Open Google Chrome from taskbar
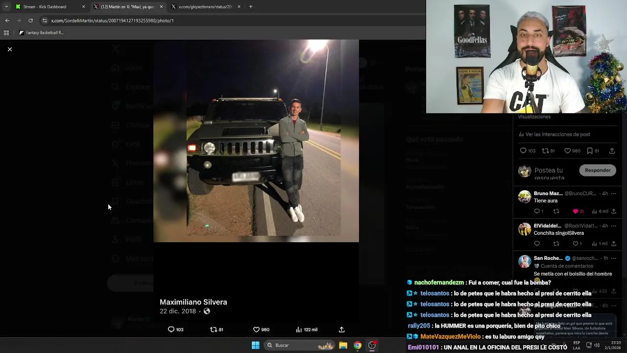This screenshot has height=353, width=627. tap(358, 345)
